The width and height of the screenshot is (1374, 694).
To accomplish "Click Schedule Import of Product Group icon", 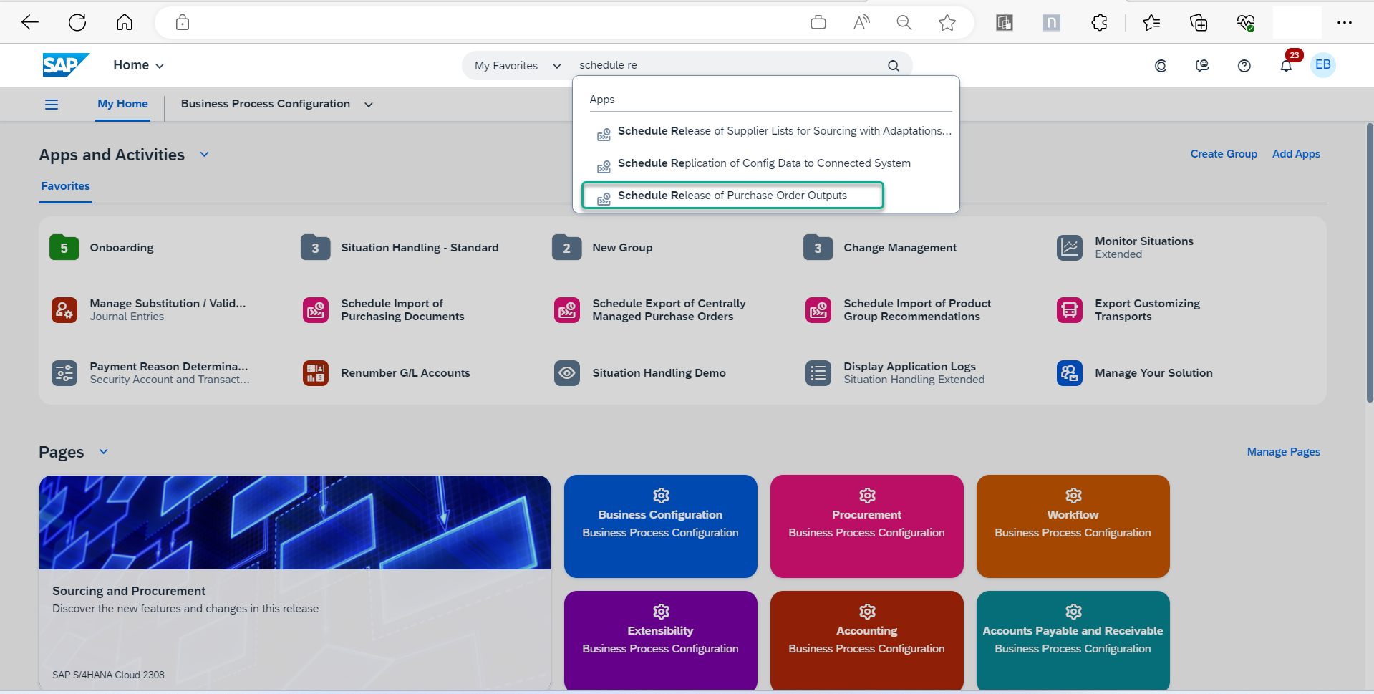I will point(818,310).
